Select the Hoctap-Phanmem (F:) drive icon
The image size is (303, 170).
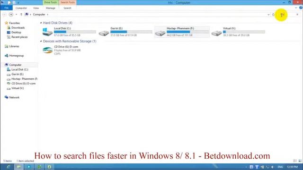point(160,33)
